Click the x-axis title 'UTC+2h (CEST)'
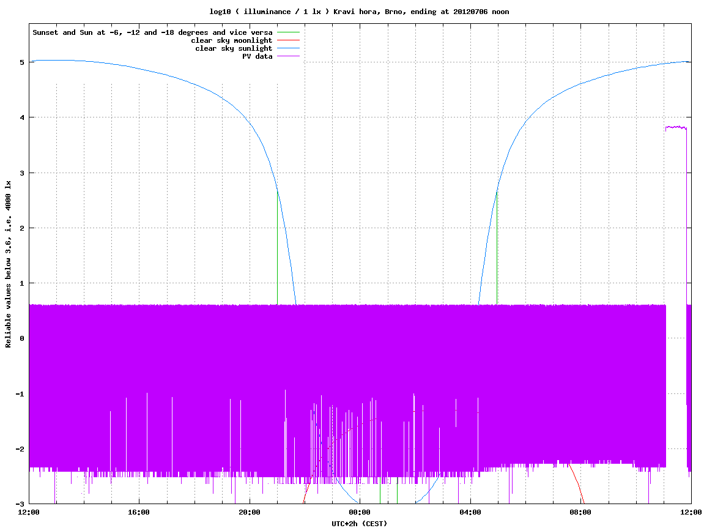The image size is (704, 528). point(359,523)
